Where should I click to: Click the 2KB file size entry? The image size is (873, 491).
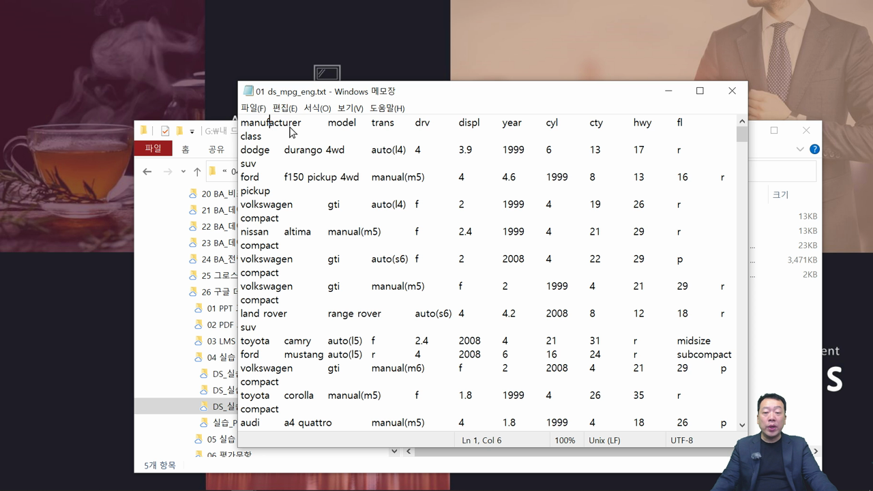pos(810,274)
